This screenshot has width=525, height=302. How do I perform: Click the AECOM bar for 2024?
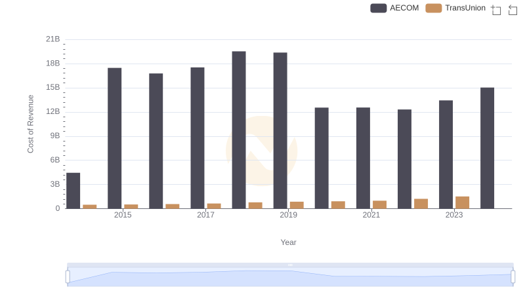pos(487,148)
